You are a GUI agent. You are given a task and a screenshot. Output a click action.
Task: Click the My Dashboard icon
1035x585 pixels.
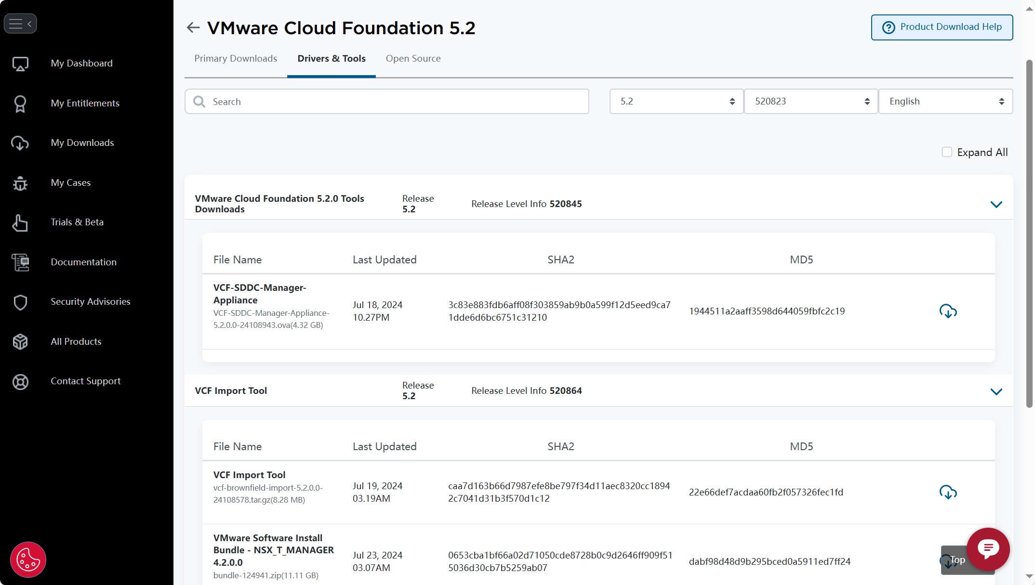point(20,64)
